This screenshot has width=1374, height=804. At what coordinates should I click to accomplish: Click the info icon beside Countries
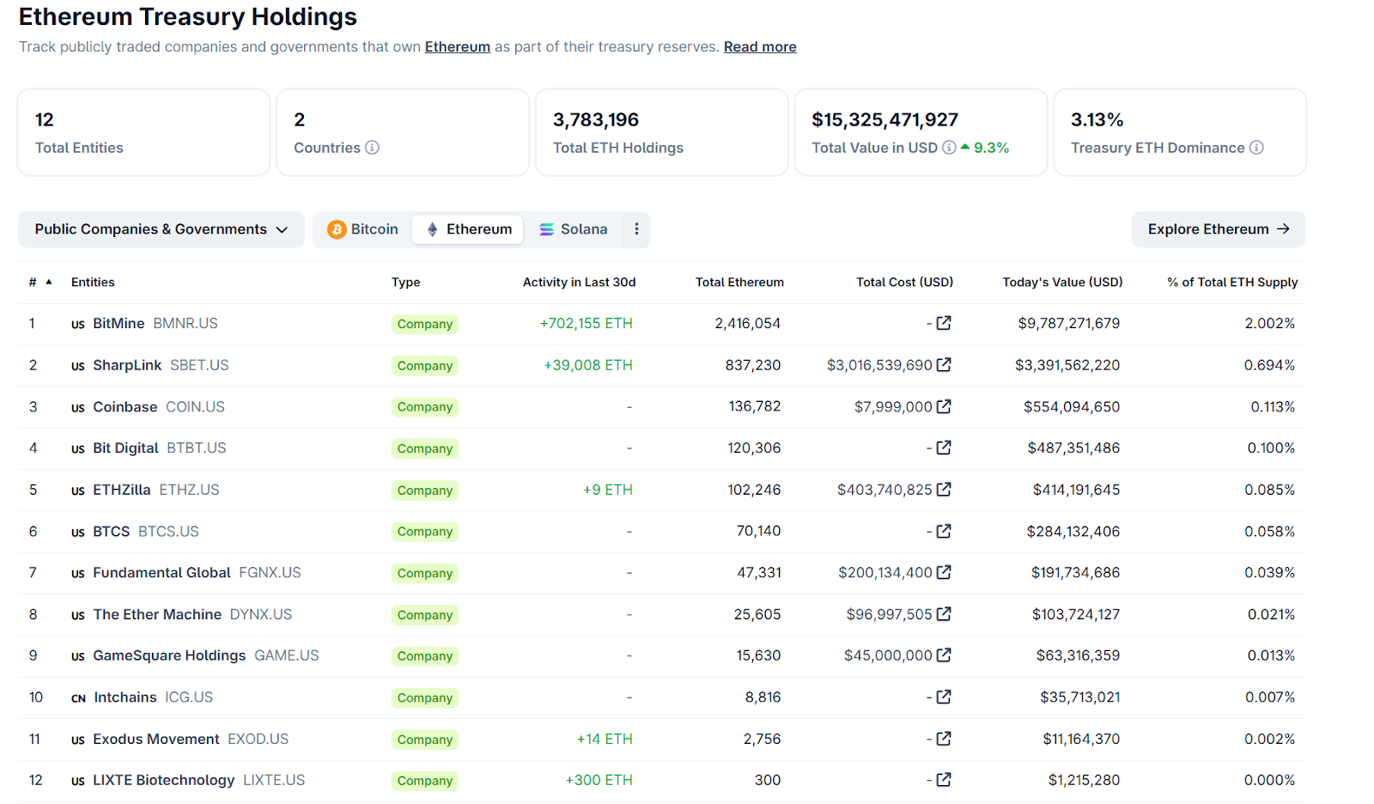(372, 148)
